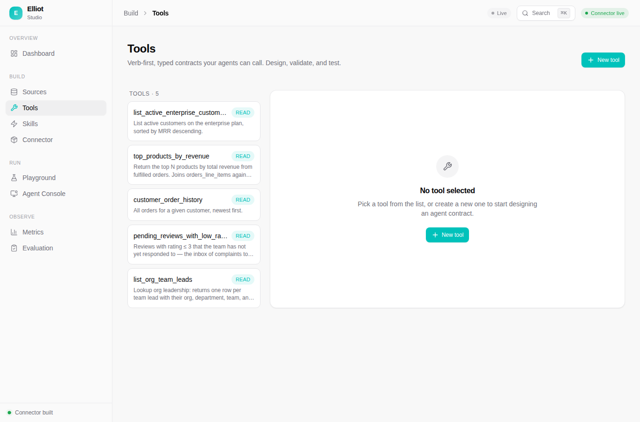Click the Sources database icon
Image resolution: width=640 pixels, height=422 pixels.
pos(14,92)
